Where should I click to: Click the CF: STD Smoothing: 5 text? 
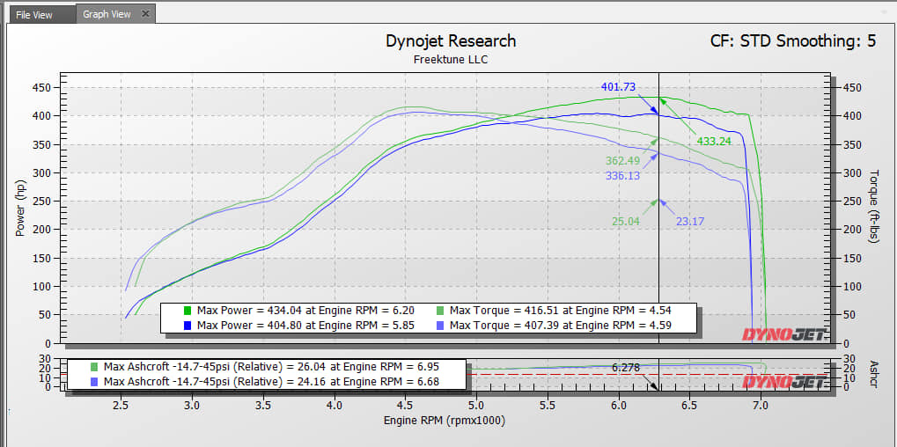tap(792, 41)
